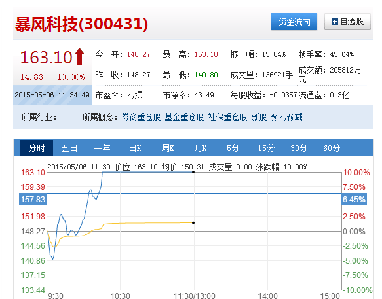This screenshot has width=382, height=299.
Task: Add stock via 自选股 button
Action: [x=347, y=22]
